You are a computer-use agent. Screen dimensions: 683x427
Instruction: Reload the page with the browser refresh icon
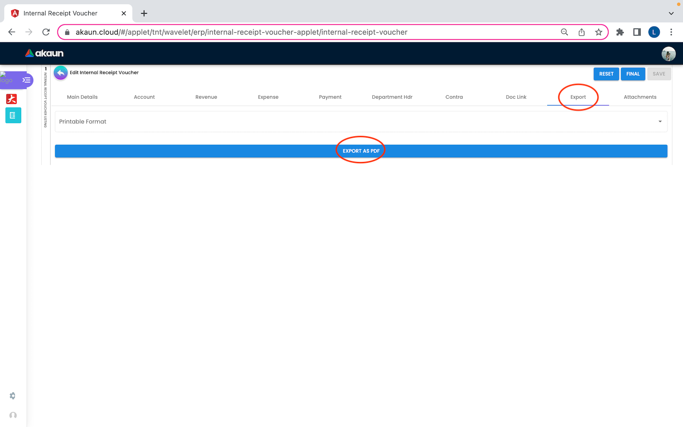[x=46, y=32]
